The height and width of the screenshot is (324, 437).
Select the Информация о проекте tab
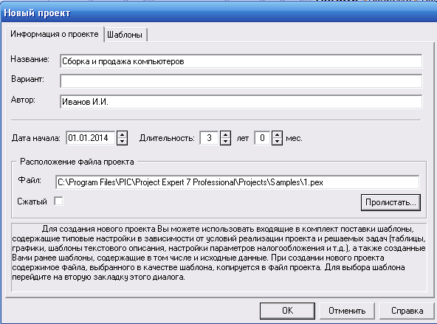pyautogui.click(x=55, y=34)
